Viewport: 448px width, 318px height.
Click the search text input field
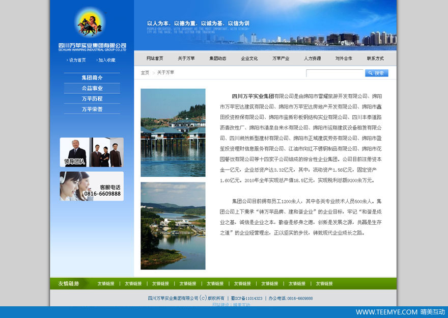(x=334, y=73)
